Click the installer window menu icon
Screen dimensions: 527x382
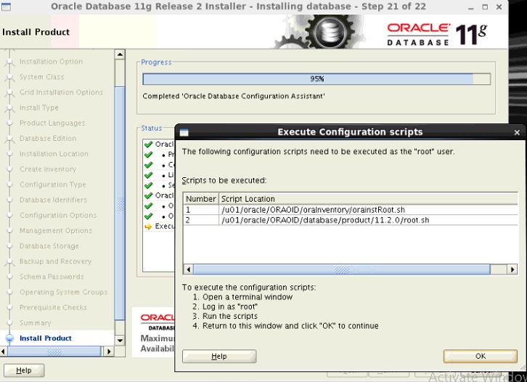6,7
